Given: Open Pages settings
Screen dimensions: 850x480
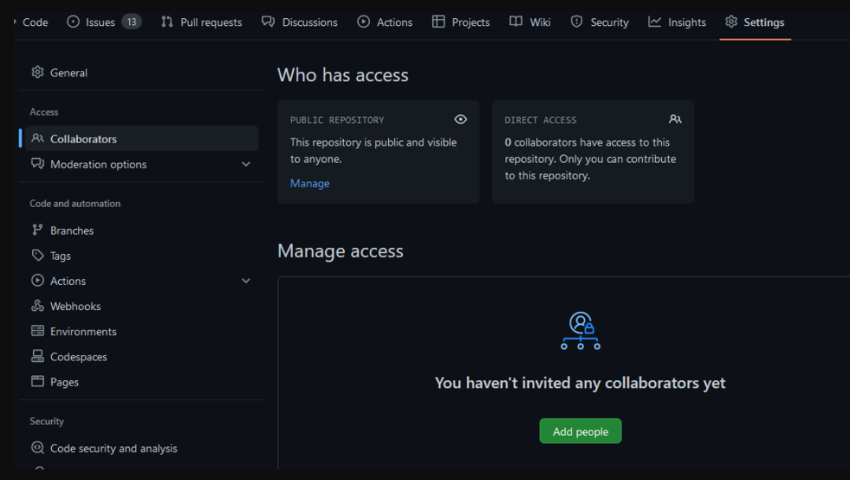Looking at the screenshot, I should [x=142, y=382].
